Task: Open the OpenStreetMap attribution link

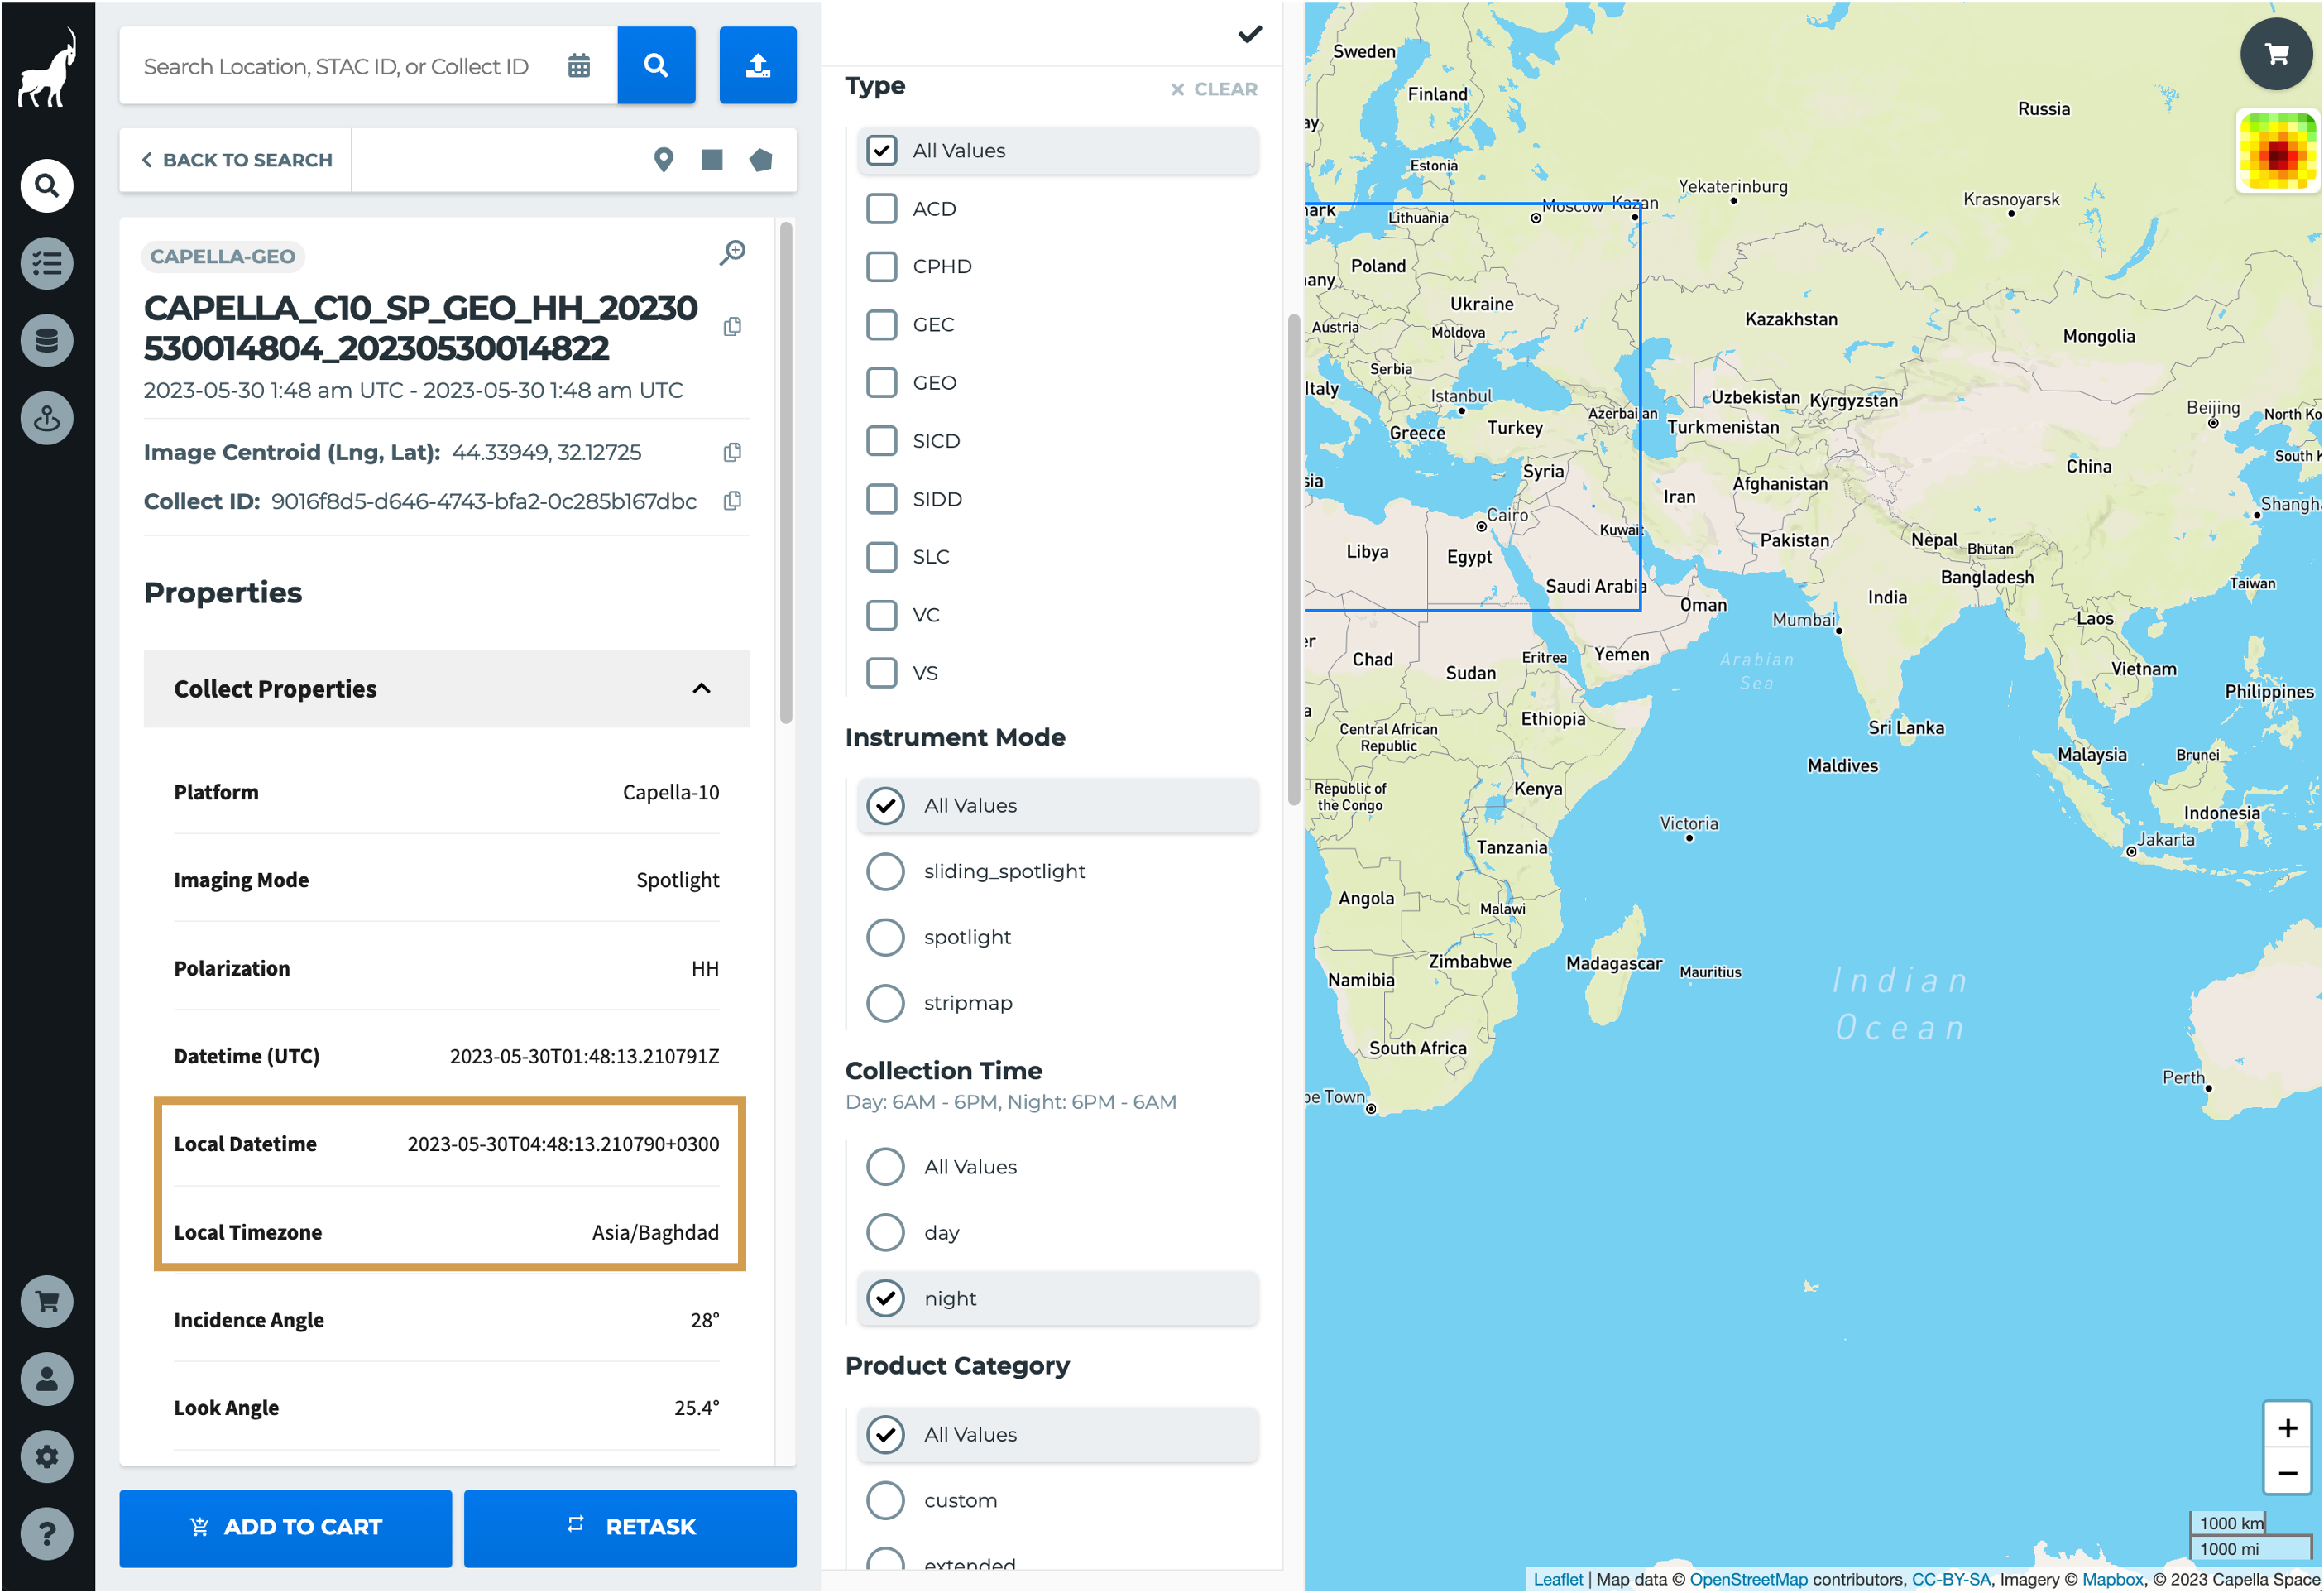Action: pyautogui.click(x=1749, y=1580)
